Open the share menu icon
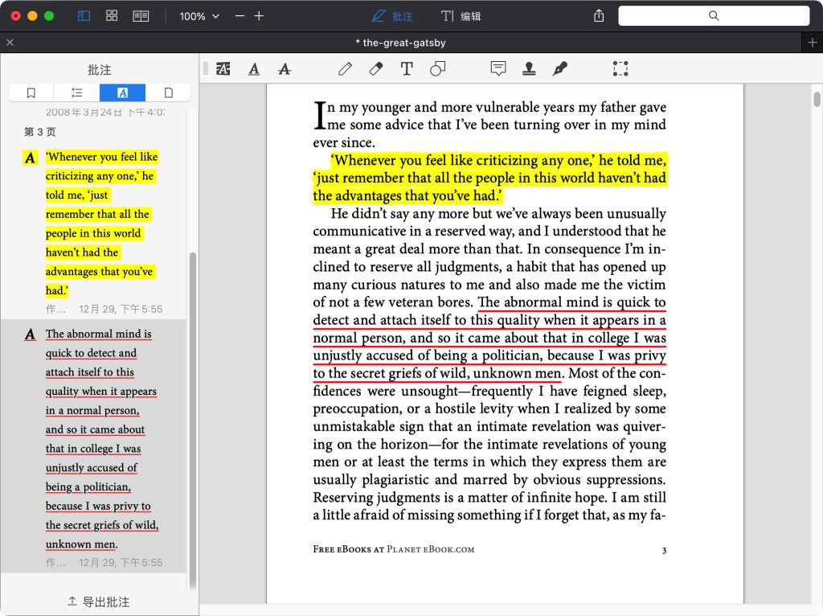Screen dimensions: 823x616 point(599,16)
